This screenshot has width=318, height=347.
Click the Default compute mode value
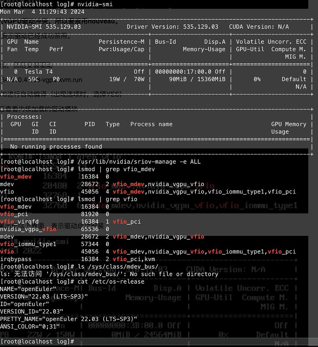[x=294, y=79]
